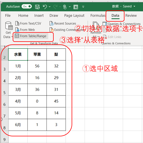Image resolution: width=143 pixels, height=143 pixels.
Task: Select the cell containing 16
Action: point(37,78)
